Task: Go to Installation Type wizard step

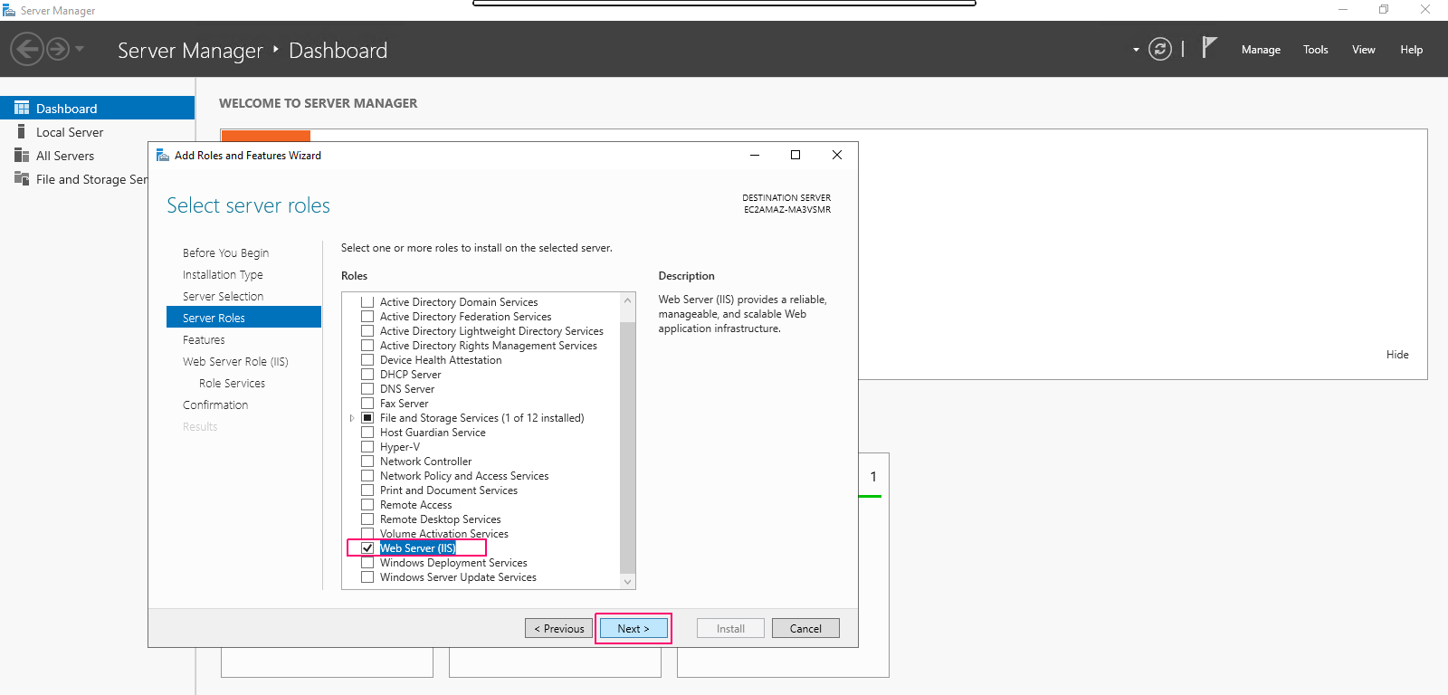Action: [223, 274]
